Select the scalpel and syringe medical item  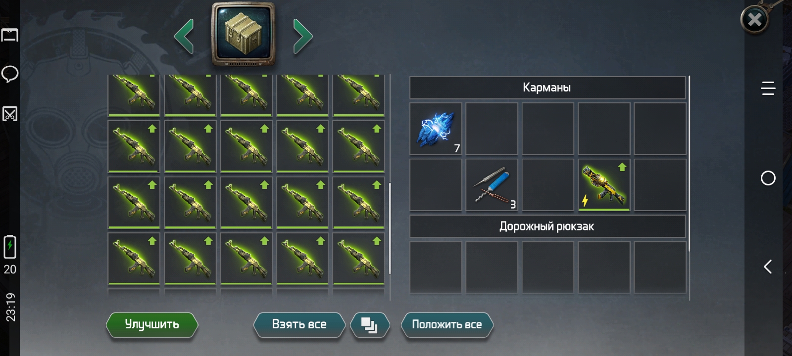[492, 185]
